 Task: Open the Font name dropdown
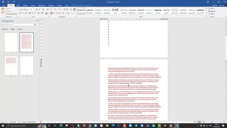point(29,10)
